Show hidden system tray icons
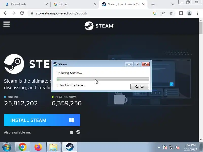 159,147
